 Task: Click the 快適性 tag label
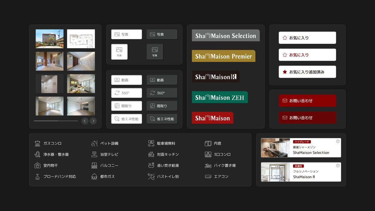(298, 166)
